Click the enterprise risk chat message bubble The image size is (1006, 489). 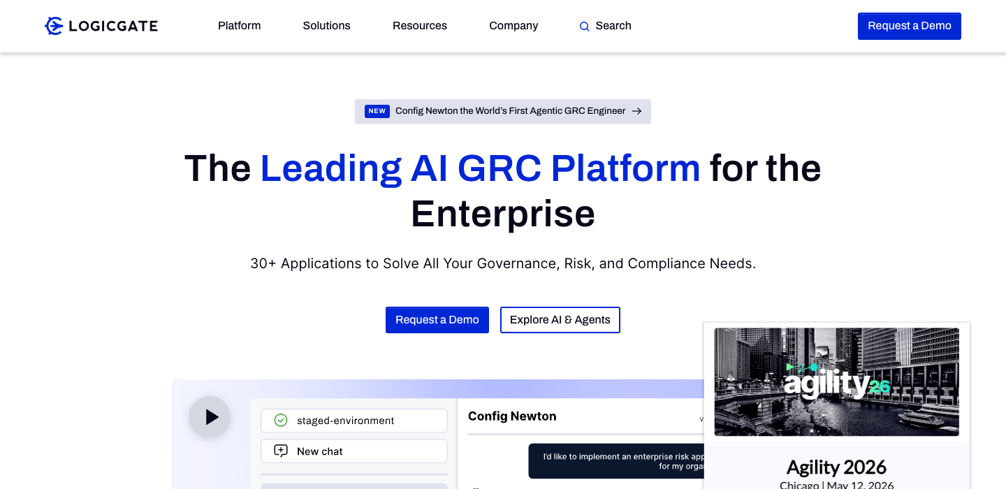[616, 461]
